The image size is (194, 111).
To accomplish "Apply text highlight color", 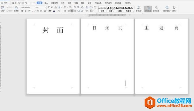I will 50,11.
